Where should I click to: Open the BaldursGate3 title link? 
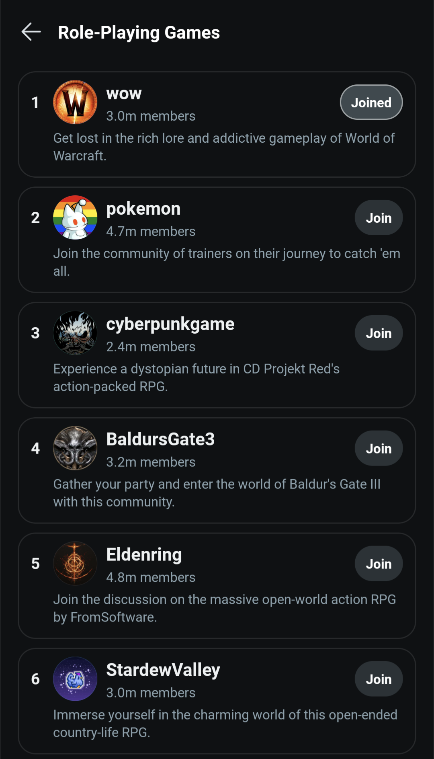(x=160, y=439)
